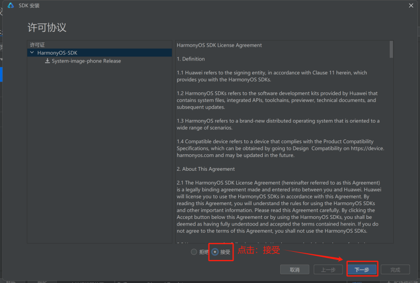Proceed with the 下一步 button
Screen dimensions: 420x283
[362, 269]
